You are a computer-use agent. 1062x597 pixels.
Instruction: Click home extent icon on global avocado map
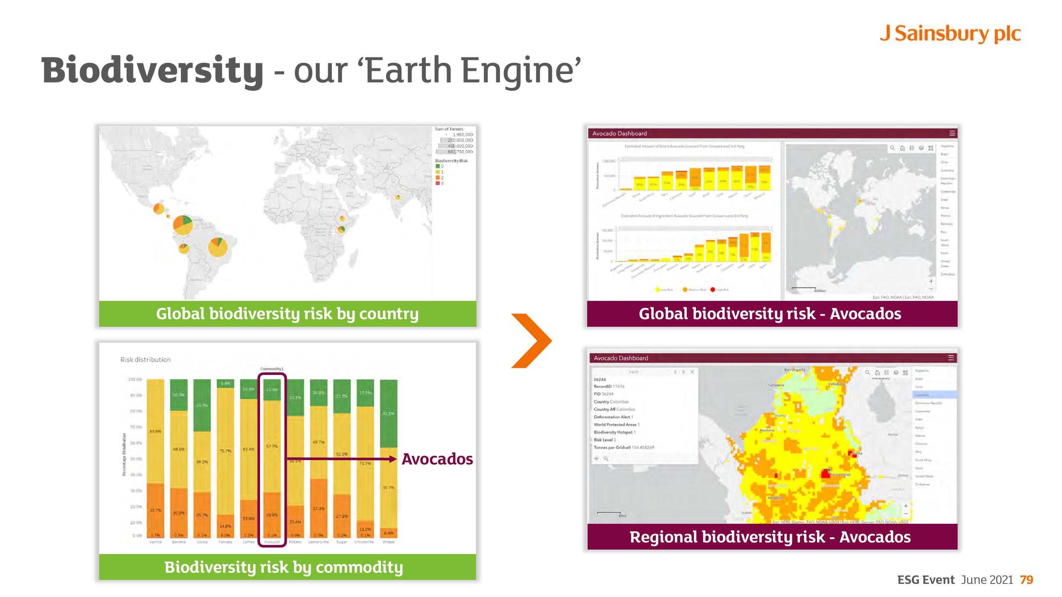pyautogui.click(x=902, y=148)
